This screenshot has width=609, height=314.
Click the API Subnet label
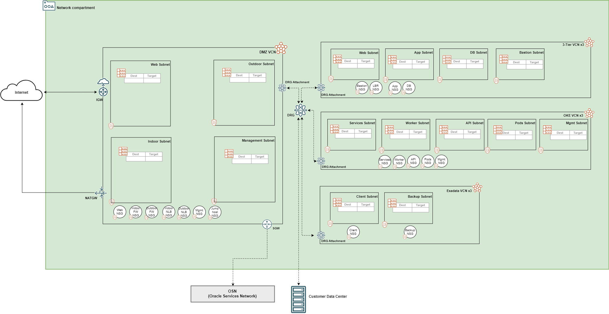click(474, 123)
